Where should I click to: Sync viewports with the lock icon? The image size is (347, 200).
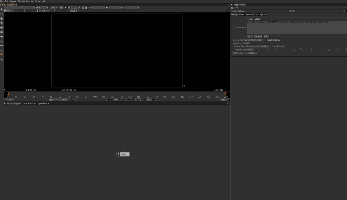pos(58,8)
